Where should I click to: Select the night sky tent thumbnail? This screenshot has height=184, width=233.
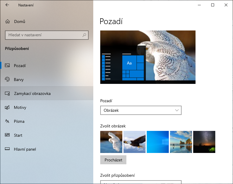tap(204, 142)
